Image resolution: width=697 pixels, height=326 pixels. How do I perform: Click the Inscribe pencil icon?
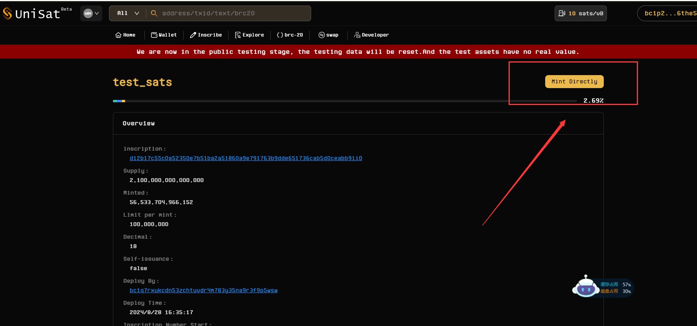193,35
